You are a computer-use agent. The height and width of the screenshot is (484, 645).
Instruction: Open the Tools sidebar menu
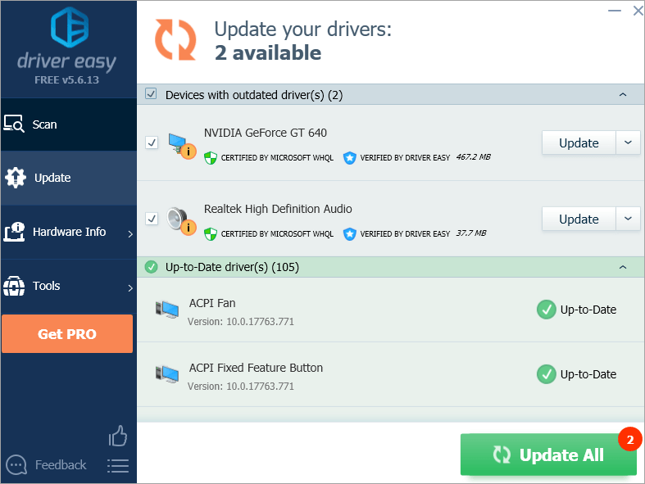[68, 287]
